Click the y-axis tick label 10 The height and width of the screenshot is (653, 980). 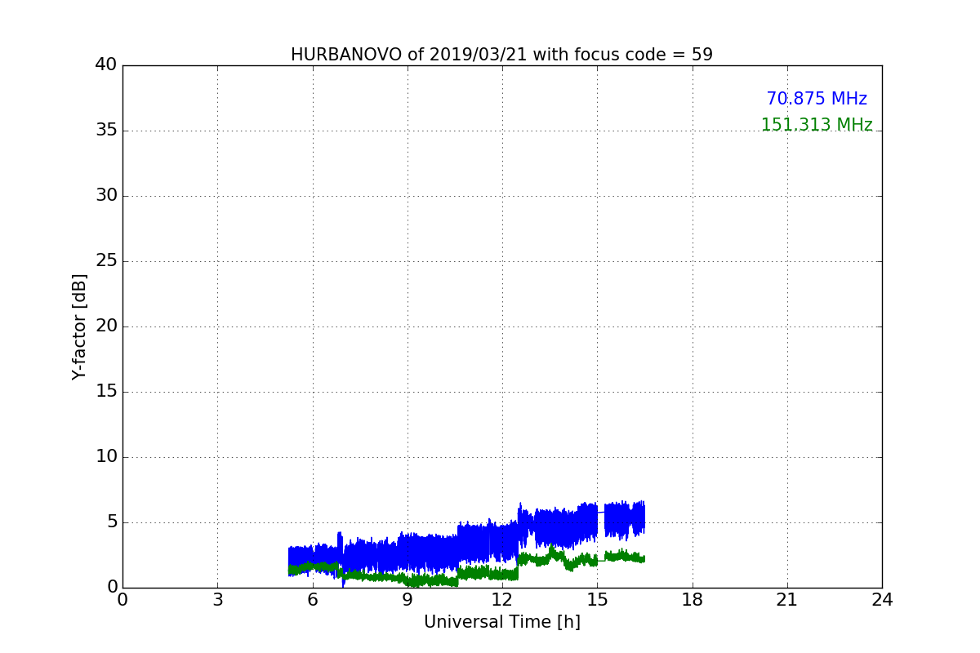106,457
